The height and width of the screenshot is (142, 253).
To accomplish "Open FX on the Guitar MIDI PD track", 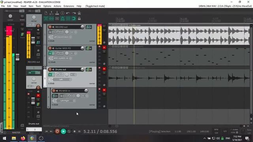I will (50, 53).
